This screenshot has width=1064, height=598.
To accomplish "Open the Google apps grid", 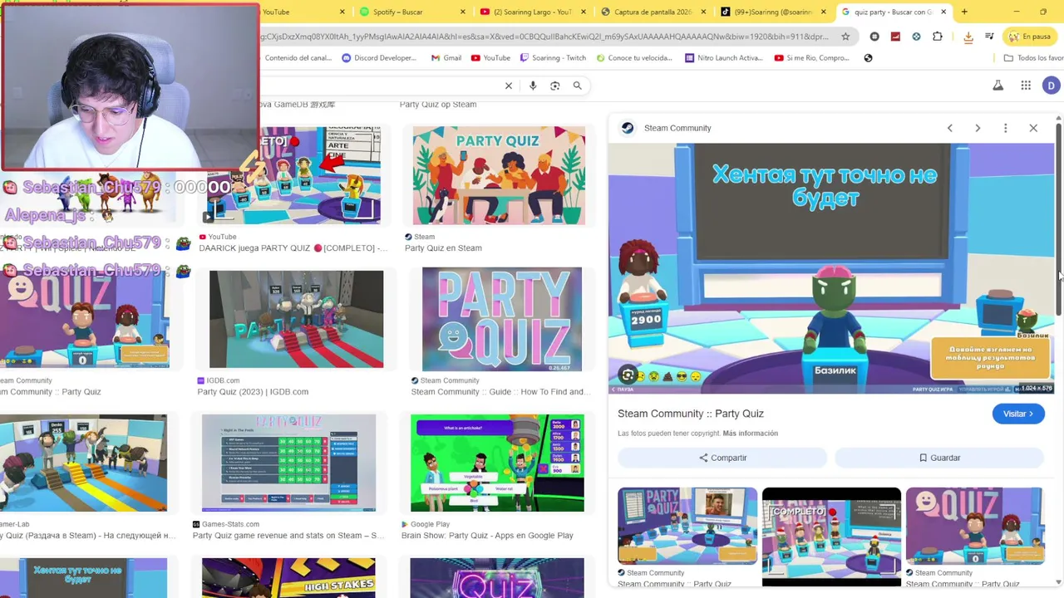I will click(x=1026, y=86).
